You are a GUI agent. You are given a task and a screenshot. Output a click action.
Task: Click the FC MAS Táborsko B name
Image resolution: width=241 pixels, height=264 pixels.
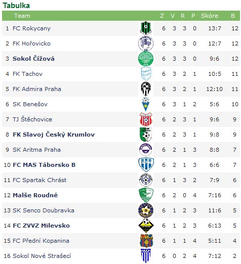[44, 165]
